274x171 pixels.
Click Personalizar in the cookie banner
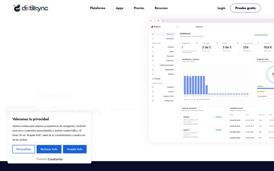[24, 149]
